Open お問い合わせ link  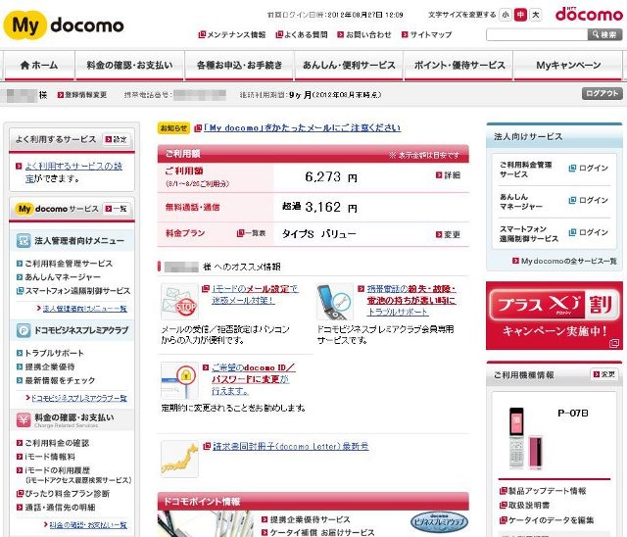[x=364, y=34]
